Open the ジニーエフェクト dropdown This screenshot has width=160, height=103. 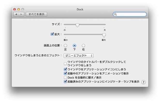pyautogui.click(x=78, y=56)
